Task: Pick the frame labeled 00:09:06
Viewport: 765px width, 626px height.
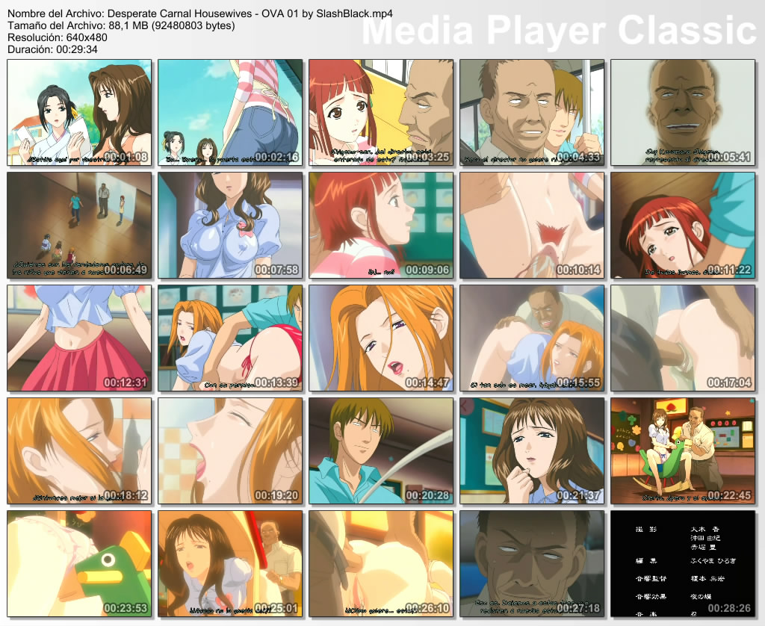Action: coord(381,226)
